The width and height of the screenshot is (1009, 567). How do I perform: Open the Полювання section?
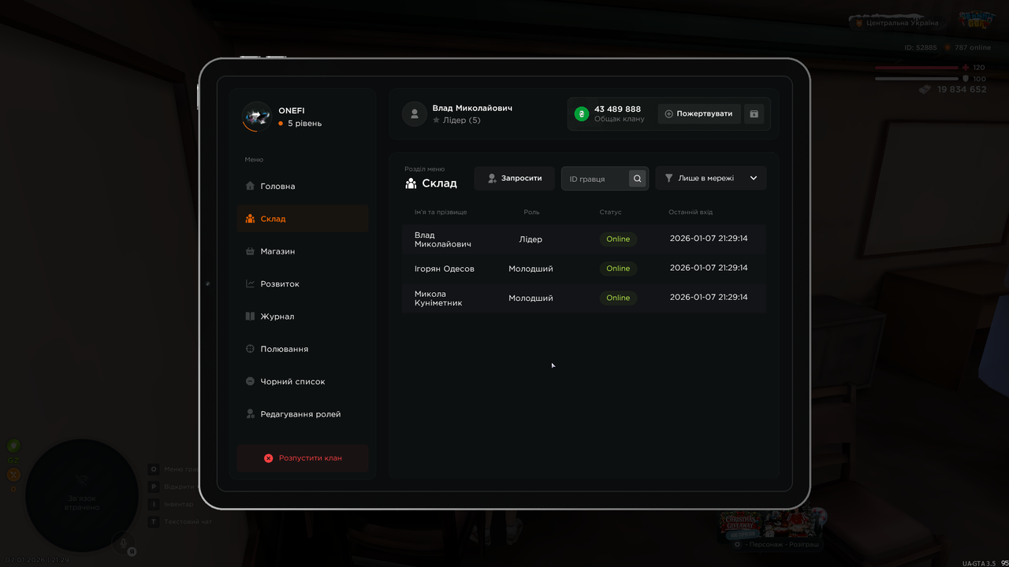point(303,349)
